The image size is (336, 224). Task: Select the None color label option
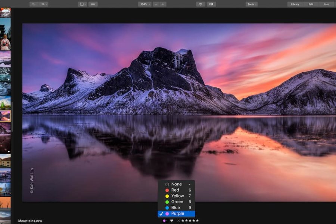tap(176, 184)
